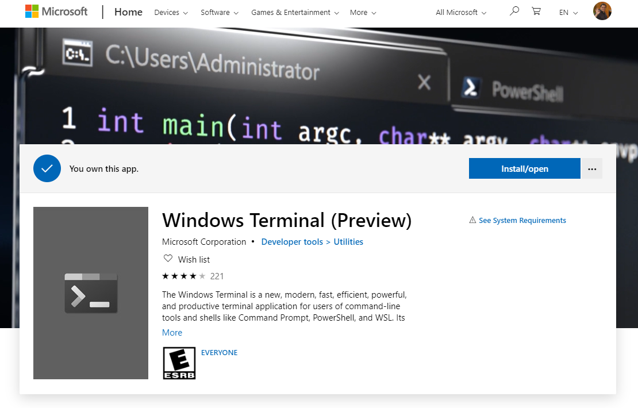638x408 pixels.
Task: Open the Utilities category link
Action: 348,241
